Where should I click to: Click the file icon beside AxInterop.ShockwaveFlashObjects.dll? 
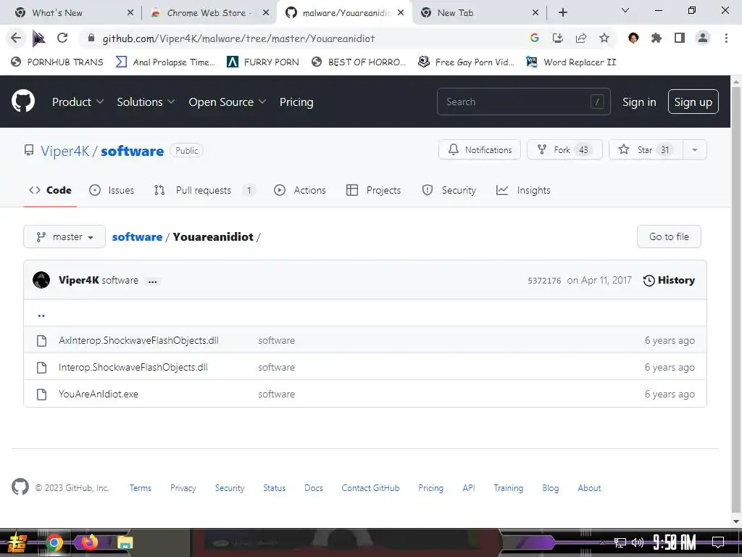pyautogui.click(x=41, y=341)
